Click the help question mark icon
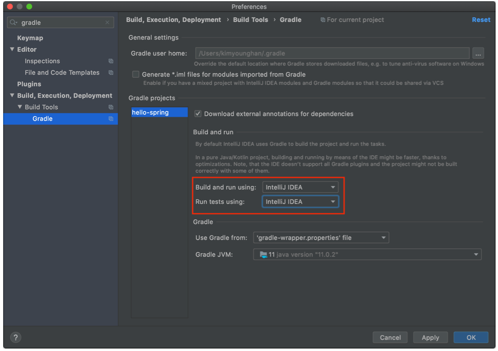 point(16,337)
